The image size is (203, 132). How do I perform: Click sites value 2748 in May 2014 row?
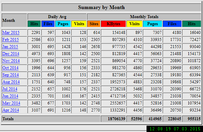pos(95,103)
